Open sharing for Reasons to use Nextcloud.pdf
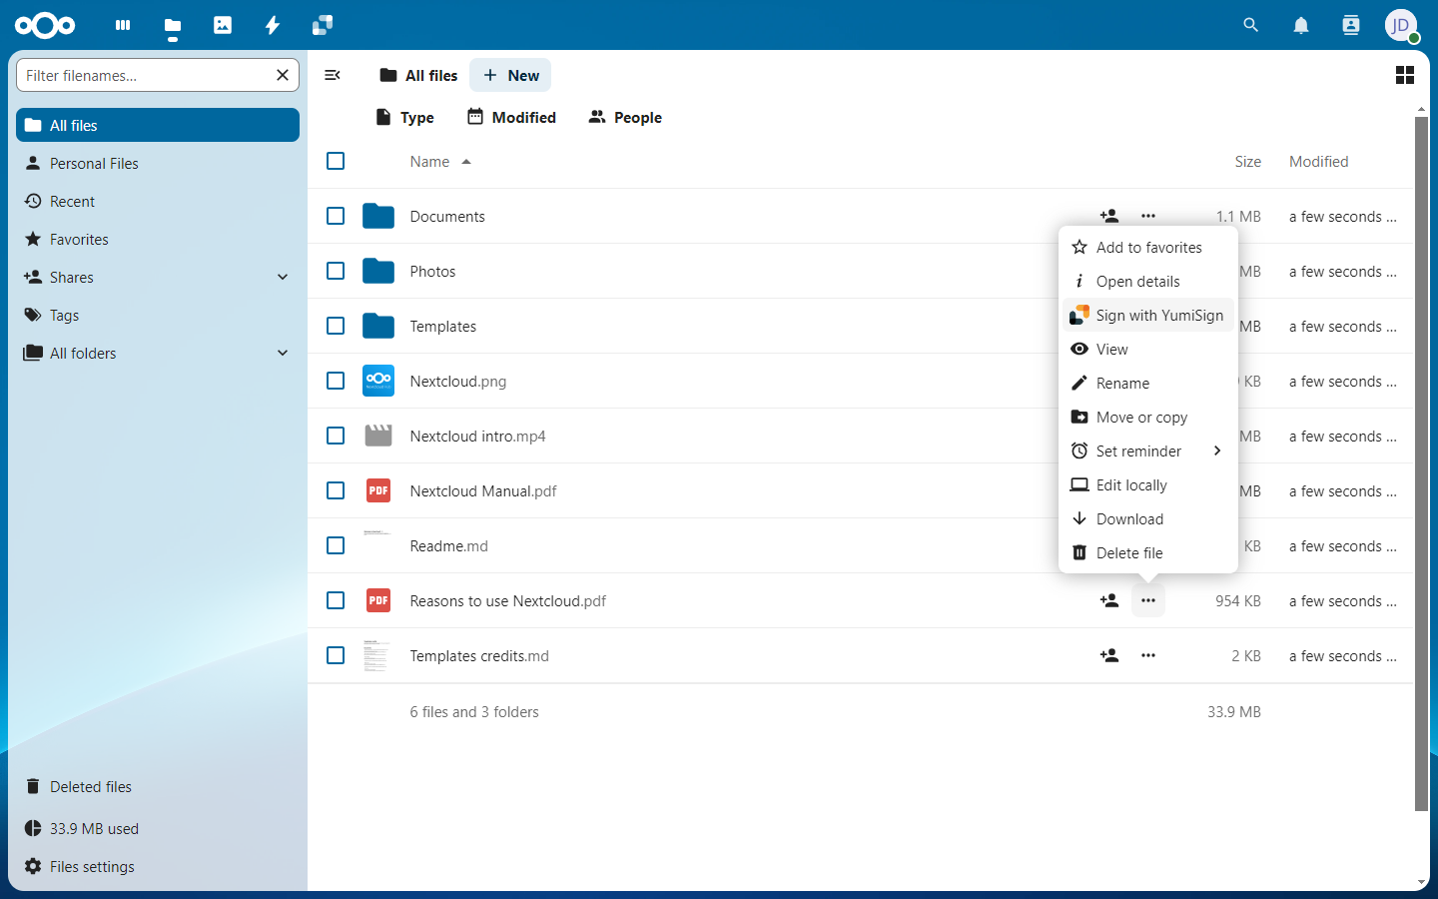The width and height of the screenshot is (1438, 899). point(1109,600)
